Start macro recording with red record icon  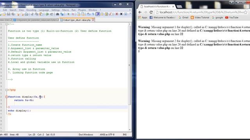click(x=117, y=14)
